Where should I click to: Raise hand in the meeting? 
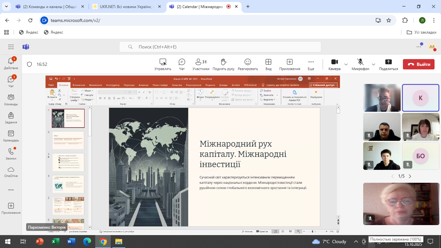pyautogui.click(x=223, y=64)
